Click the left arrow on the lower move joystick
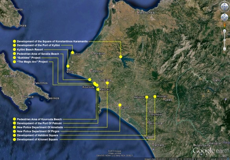Image resolution: width=230 pixels, height=160 pixels. tap(222, 17)
